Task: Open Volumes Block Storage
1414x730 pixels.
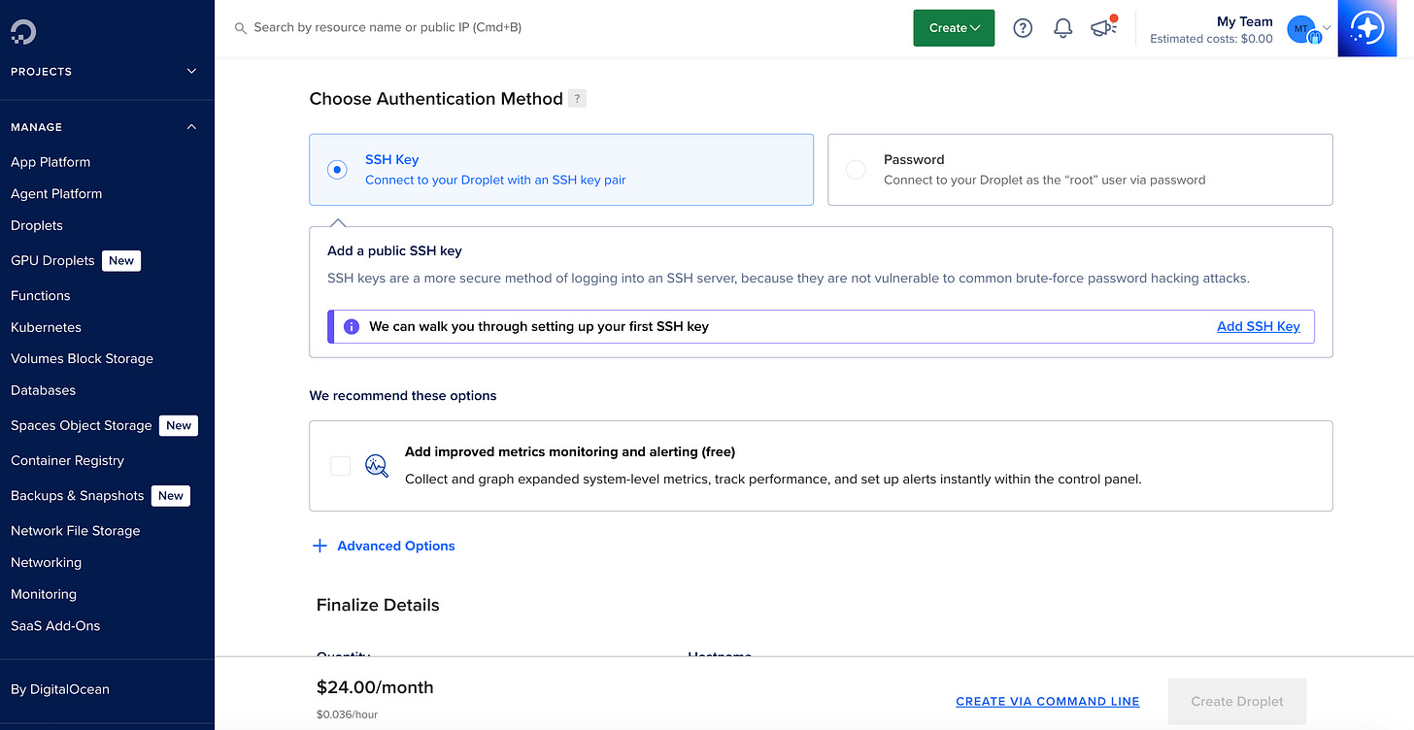Action: [x=82, y=358]
